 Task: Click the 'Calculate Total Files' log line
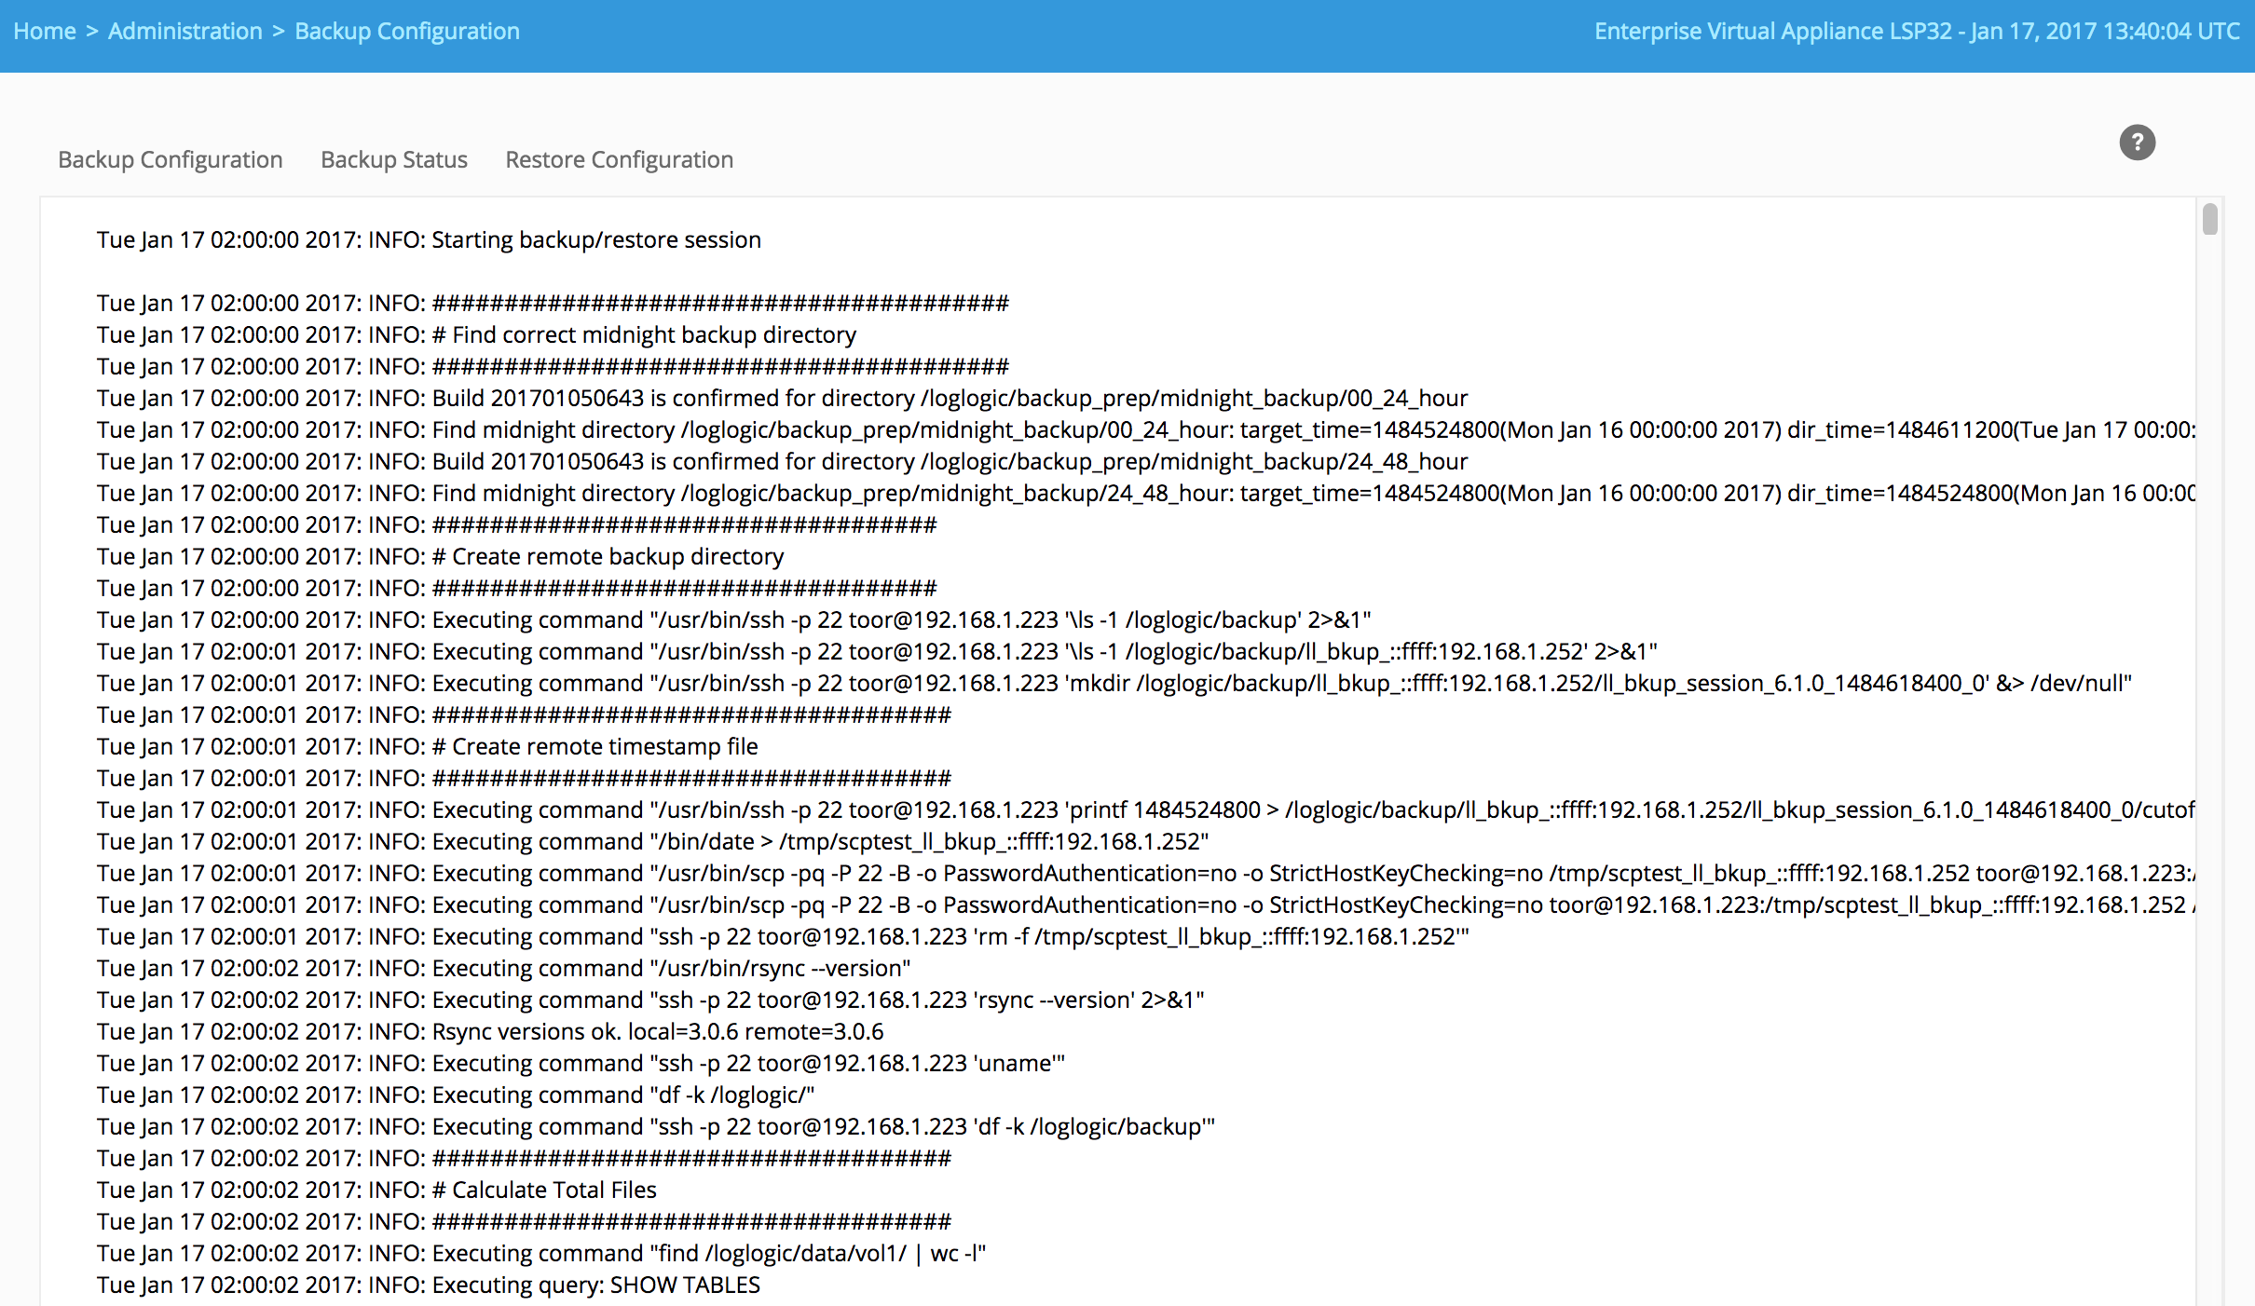376,1190
